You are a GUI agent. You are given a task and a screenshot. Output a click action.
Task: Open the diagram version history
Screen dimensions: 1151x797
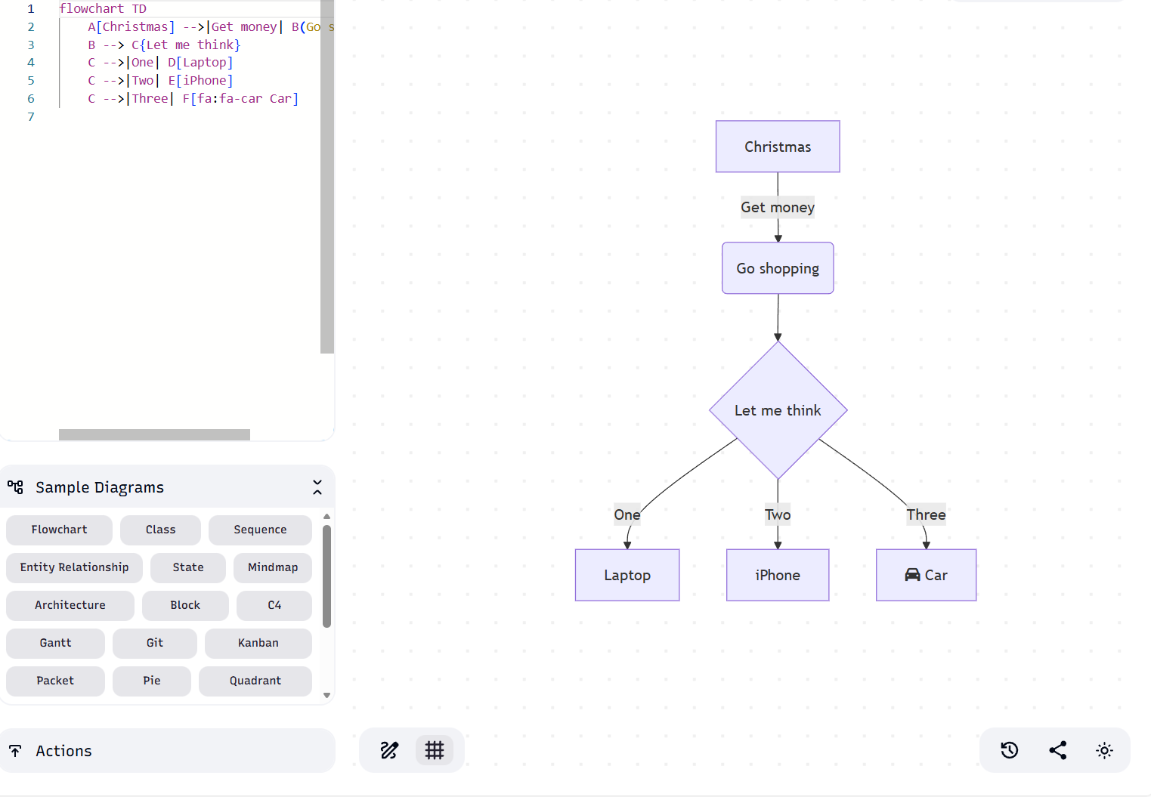click(1008, 750)
